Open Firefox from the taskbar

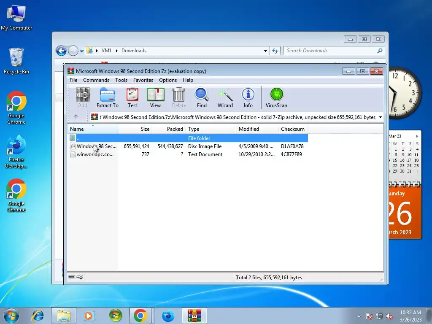pyautogui.click(x=168, y=316)
